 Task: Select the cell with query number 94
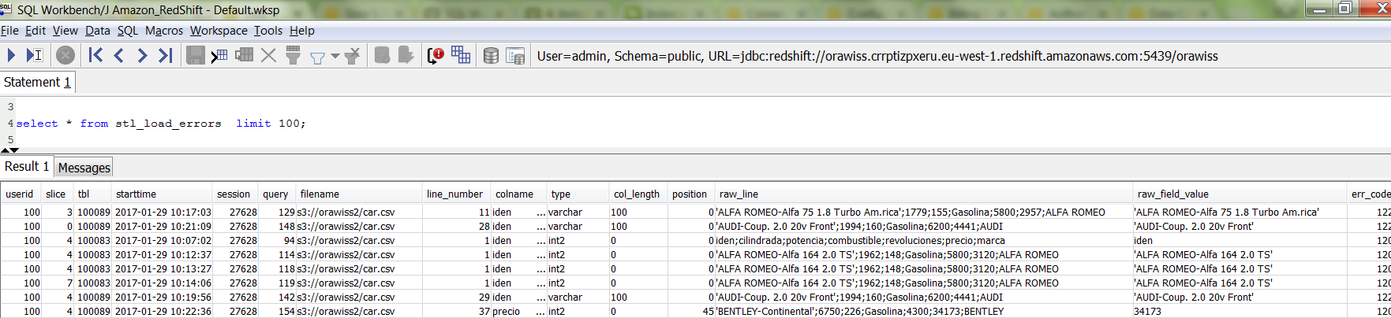278,240
